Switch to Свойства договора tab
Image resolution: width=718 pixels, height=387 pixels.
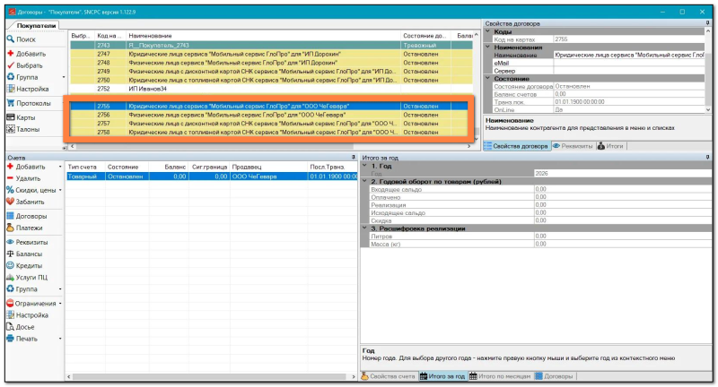(x=517, y=146)
